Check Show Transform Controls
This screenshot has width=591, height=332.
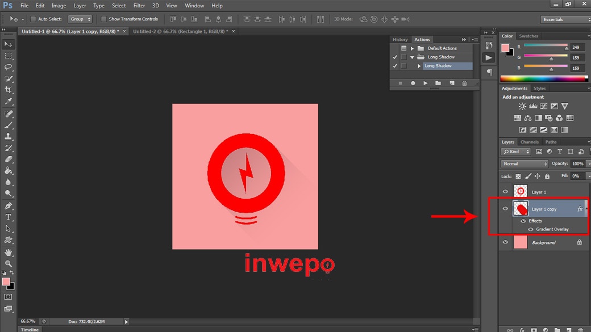coord(103,19)
